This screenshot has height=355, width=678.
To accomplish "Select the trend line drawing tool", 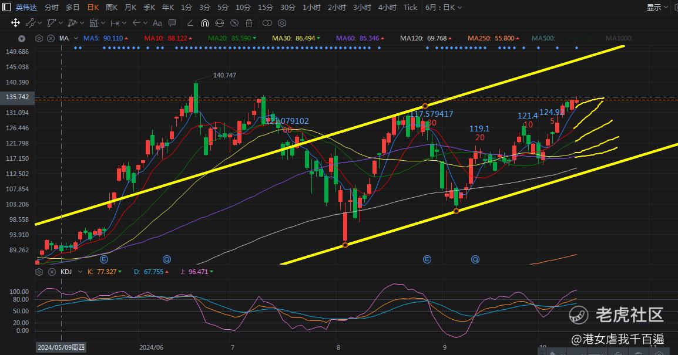I will (x=31, y=23).
